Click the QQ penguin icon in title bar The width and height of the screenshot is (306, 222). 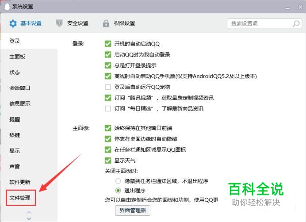[7, 7]
